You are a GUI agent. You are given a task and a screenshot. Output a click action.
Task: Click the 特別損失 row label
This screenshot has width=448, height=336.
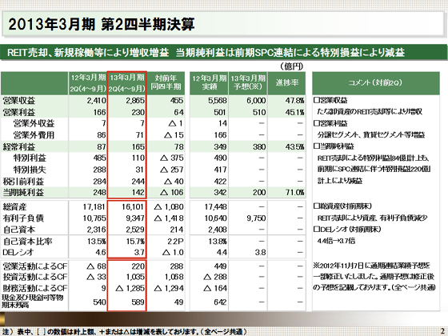(x=30, y=170)
